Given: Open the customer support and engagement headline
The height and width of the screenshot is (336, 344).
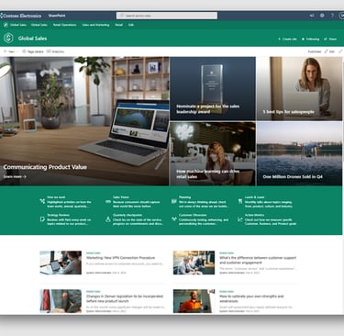Looking at the screenshot, I should (258, 260).
